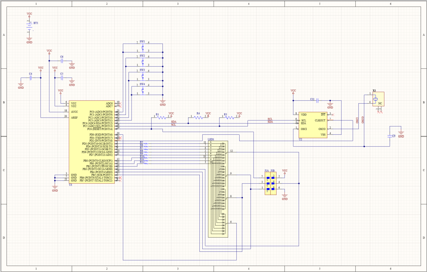Viewport: 427px width, 272px height.
Task: Select the LED1 display component body
Action: [x=218, y=189]
